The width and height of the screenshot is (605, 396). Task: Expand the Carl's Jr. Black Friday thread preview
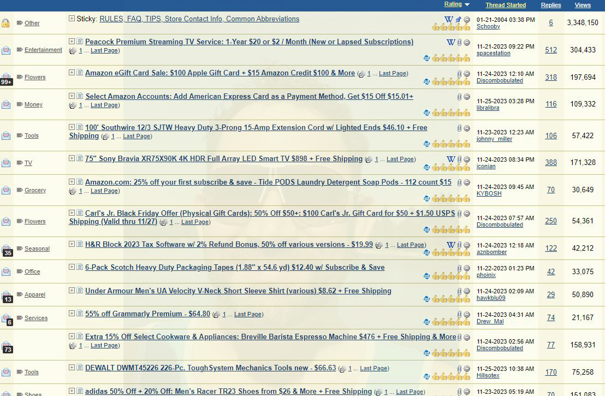pos(72,212)
